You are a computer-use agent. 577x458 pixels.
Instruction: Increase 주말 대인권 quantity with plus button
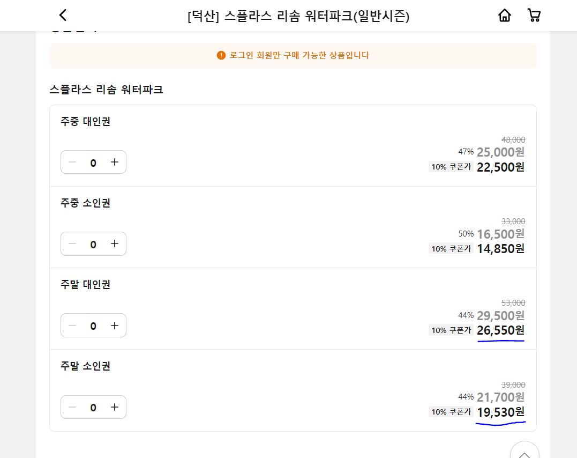click(x=114, y=325)
